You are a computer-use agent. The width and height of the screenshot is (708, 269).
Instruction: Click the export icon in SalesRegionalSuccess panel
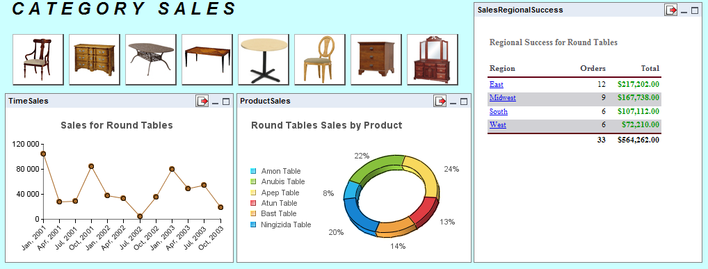670,10
